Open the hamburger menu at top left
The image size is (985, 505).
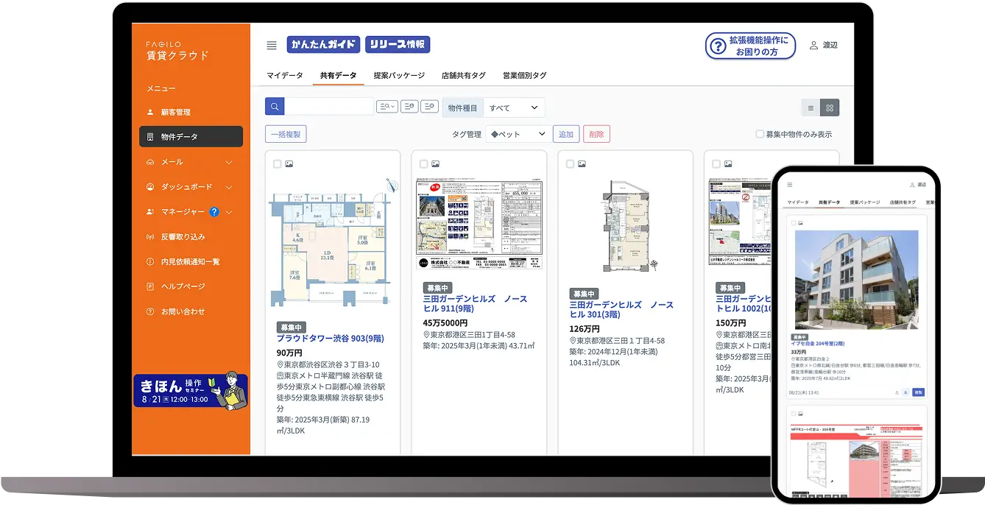[272, 45]
